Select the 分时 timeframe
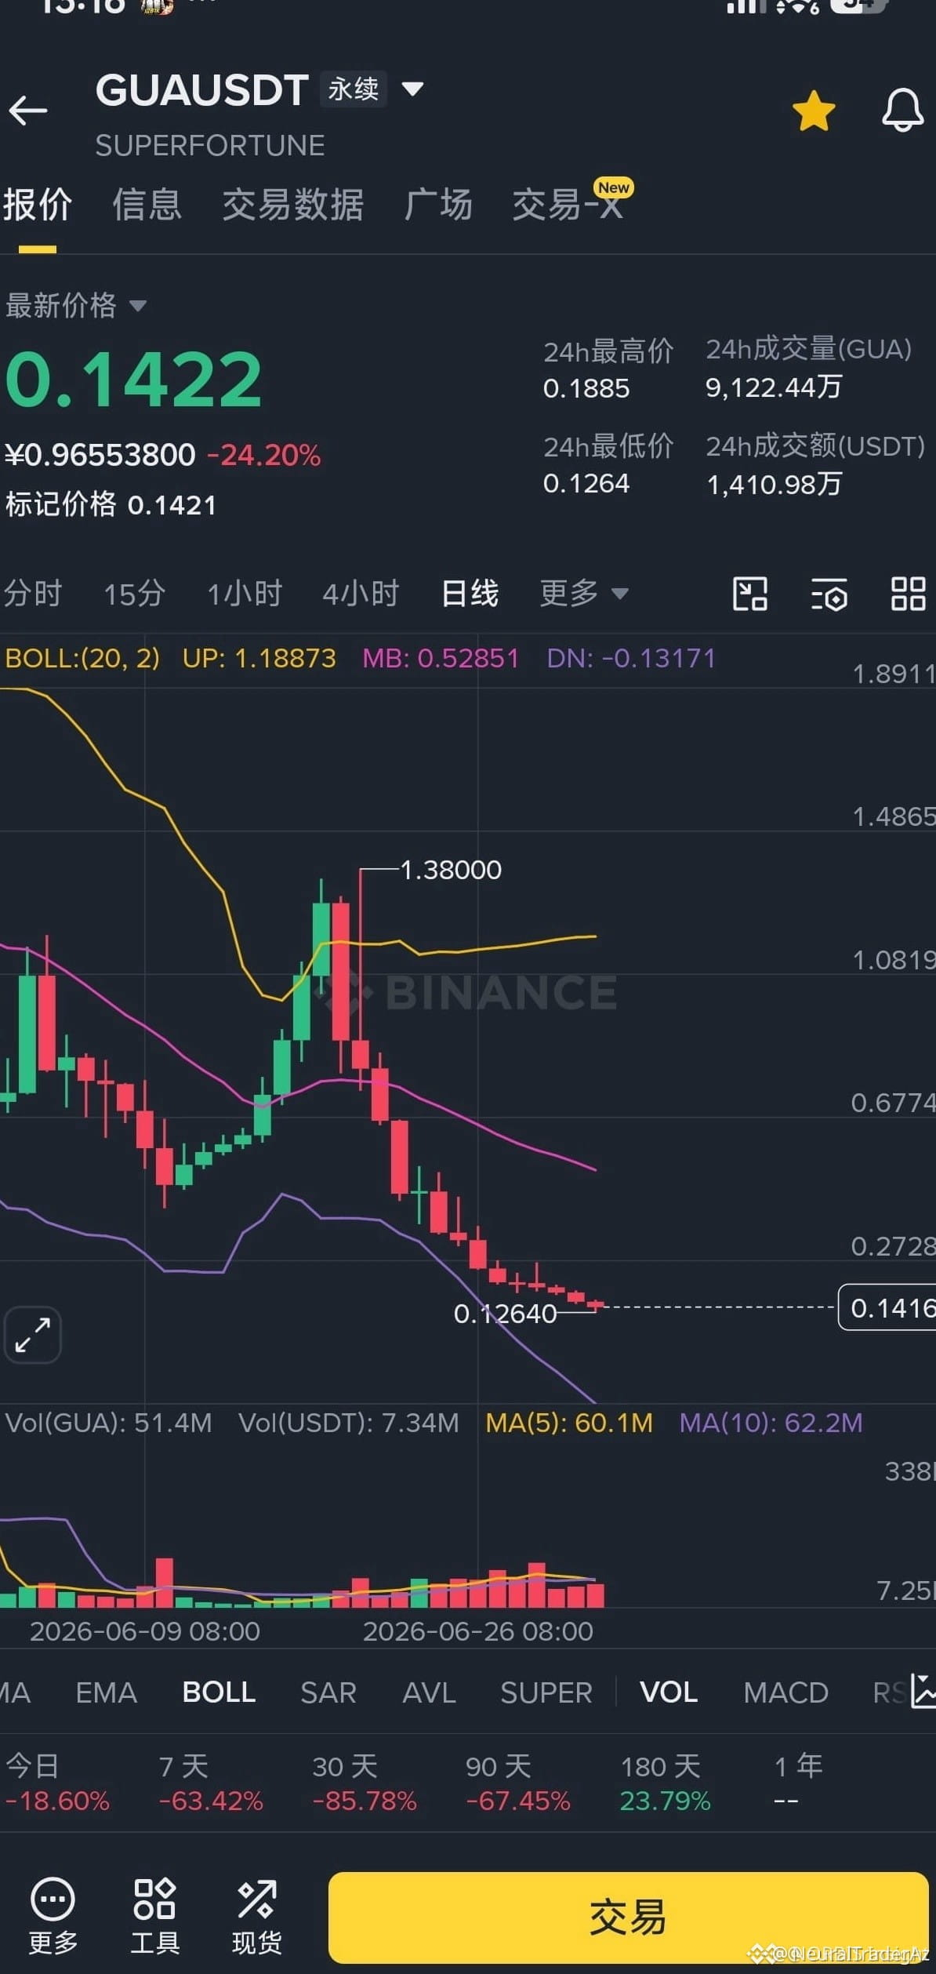This screenshot has width=936, height=1974. 33,594
